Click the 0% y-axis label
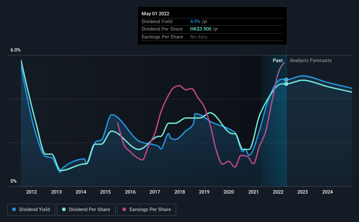 click(x=14, y=181)
